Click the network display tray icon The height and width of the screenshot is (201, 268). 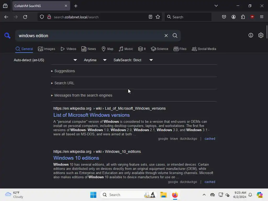[x=221, y=195]
